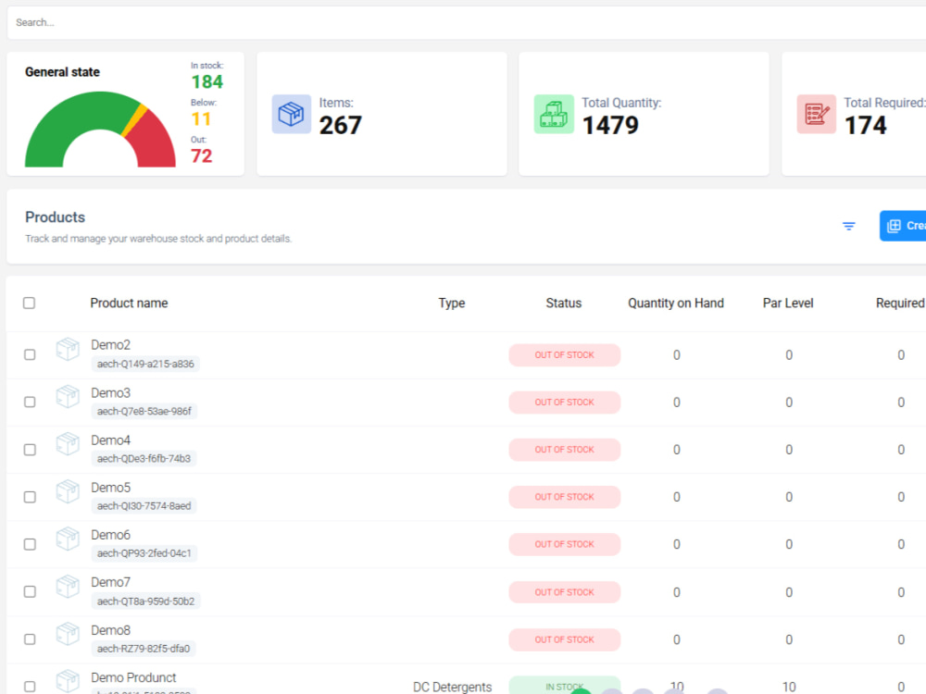Sort by Quantity on Hand column header
This screenshot has width=926, height=694.
tap(676, 303)
